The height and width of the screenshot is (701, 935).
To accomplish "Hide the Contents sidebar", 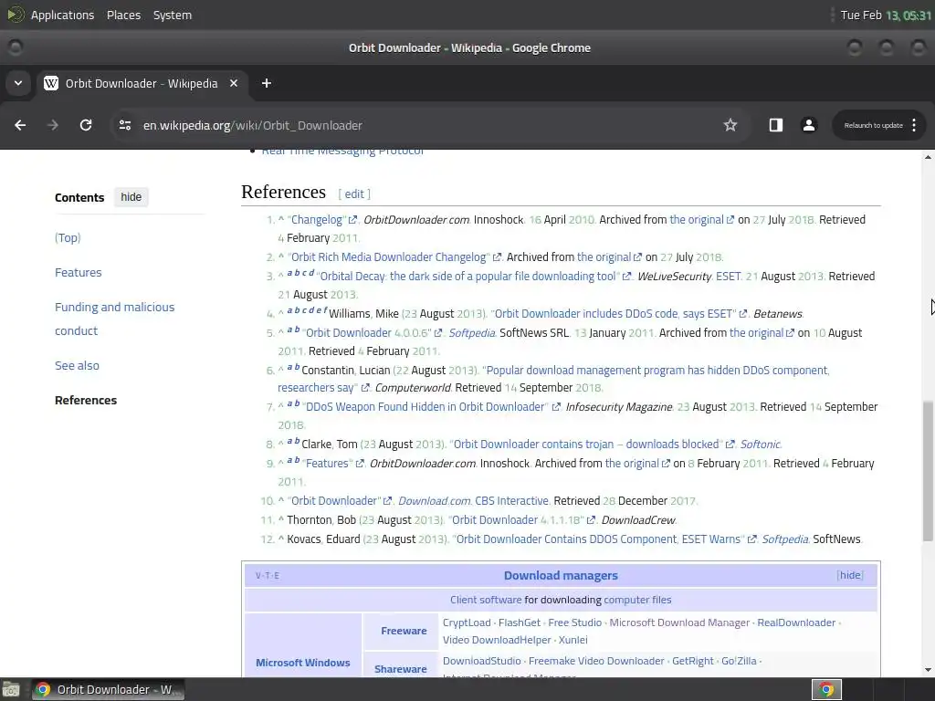I will pos(131,197).
